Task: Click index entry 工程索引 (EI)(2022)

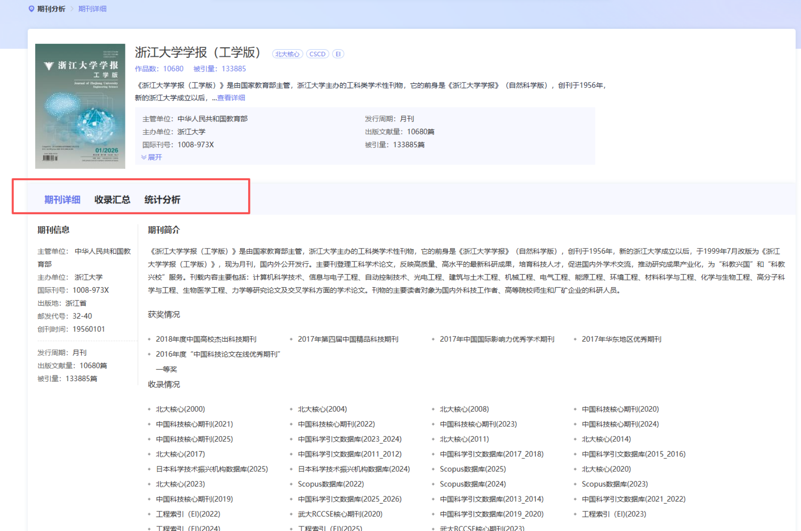Action: [188, 514]
